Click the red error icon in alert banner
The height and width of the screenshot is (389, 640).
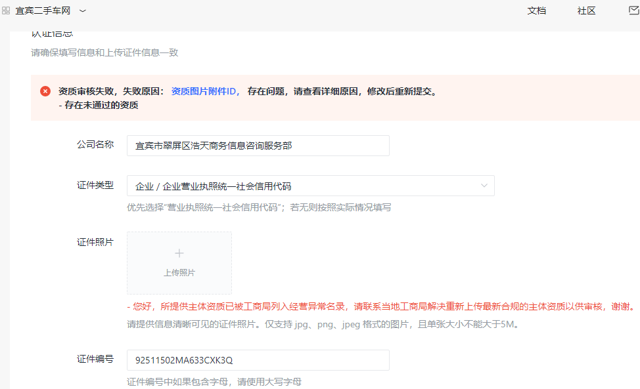coord(45,91)
